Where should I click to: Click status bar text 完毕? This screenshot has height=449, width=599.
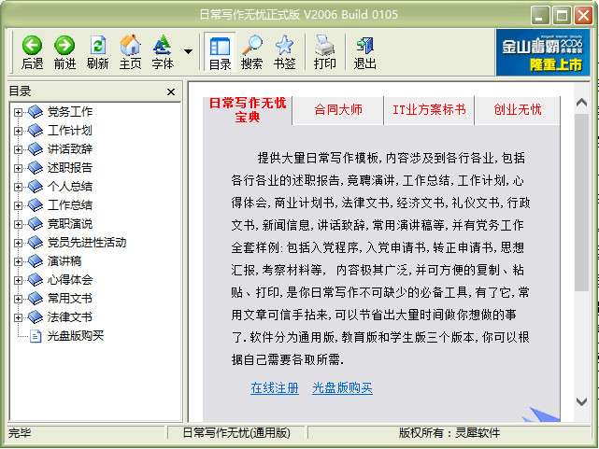tap(20, 433)
